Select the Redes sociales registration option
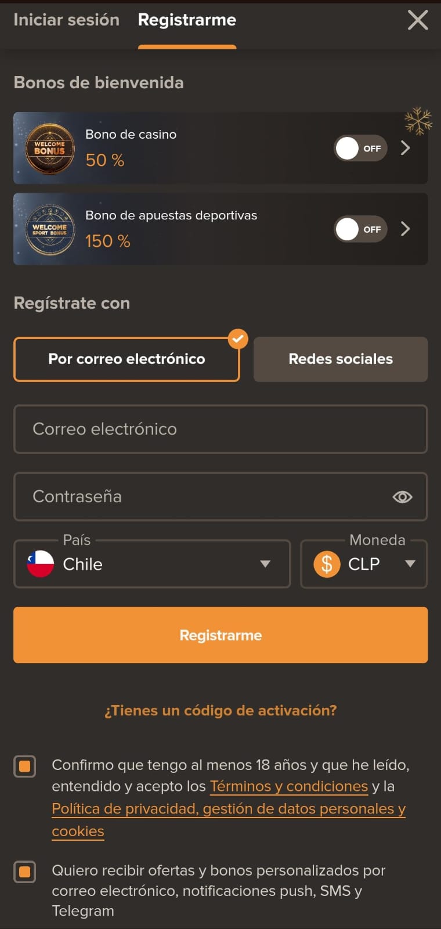441x929 pixels. tap(341, 359)
